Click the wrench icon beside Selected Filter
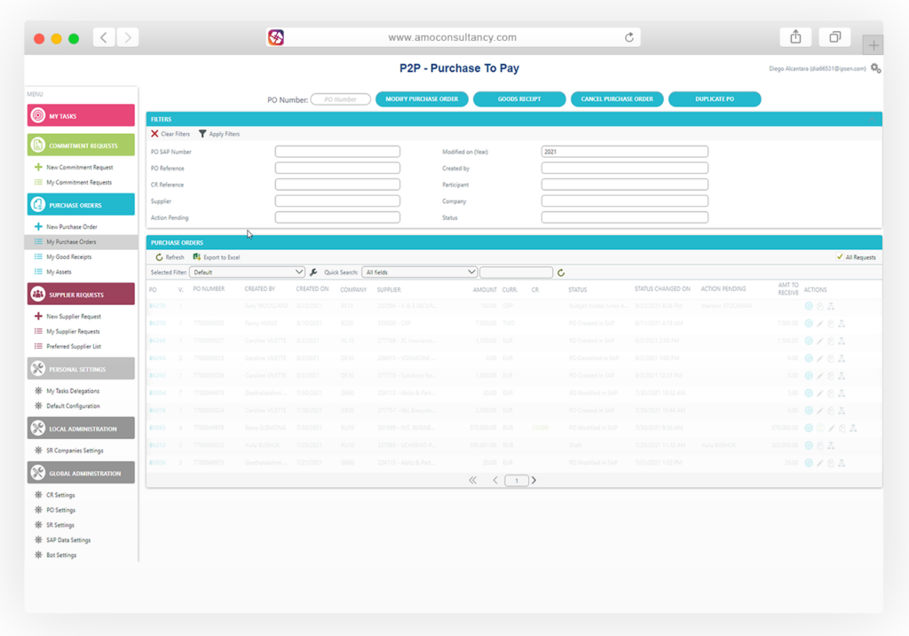 [x=313, y=272]
